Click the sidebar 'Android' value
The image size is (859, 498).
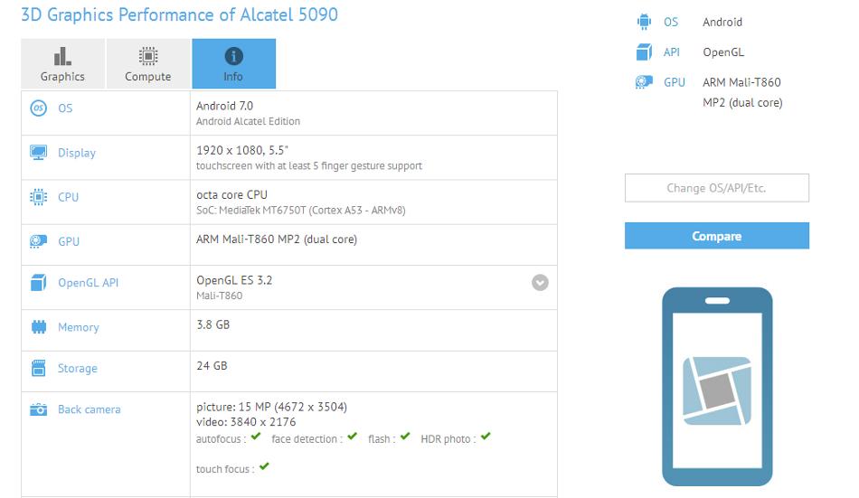point(722,22)
